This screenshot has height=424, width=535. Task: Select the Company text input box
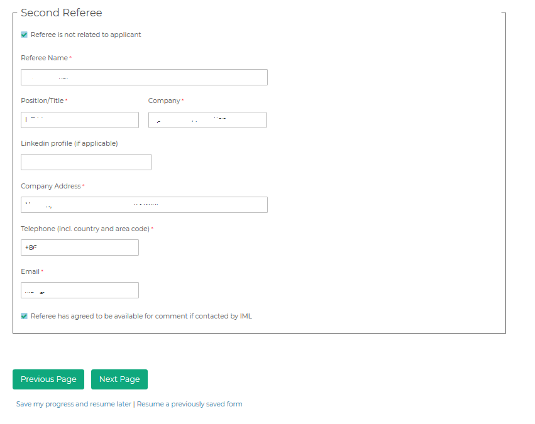click(207, 120)
